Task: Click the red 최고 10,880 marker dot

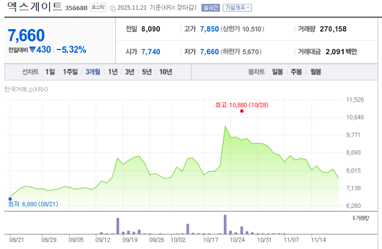Action: click(x=242, y=111)
